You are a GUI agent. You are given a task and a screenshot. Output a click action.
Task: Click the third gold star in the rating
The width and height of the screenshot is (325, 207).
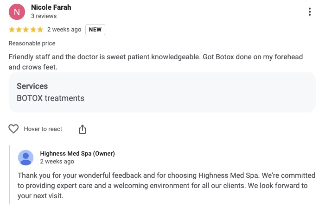[26, 30]
